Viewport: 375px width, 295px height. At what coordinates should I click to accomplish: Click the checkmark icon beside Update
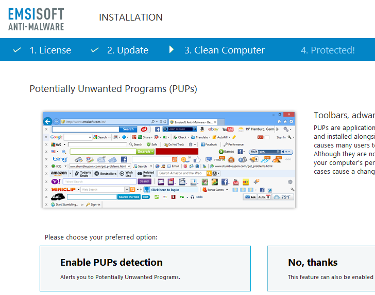95,50
